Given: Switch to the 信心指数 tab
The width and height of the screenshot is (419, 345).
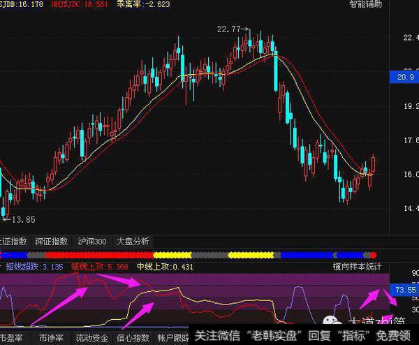Looking at the screenshot, I should (x=133, y=338).
